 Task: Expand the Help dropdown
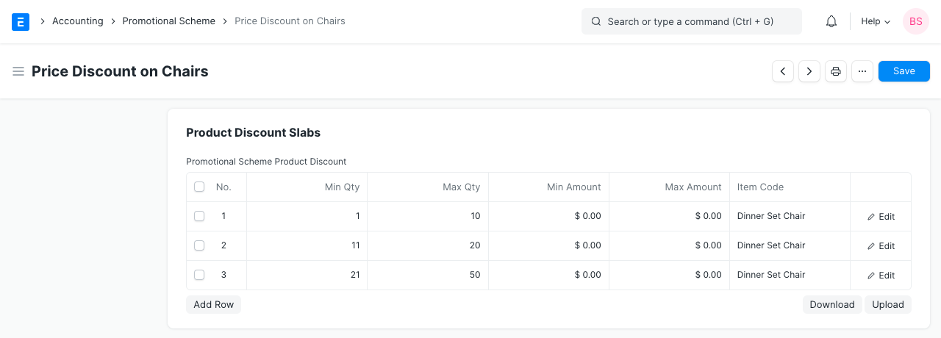click(876, 21)
